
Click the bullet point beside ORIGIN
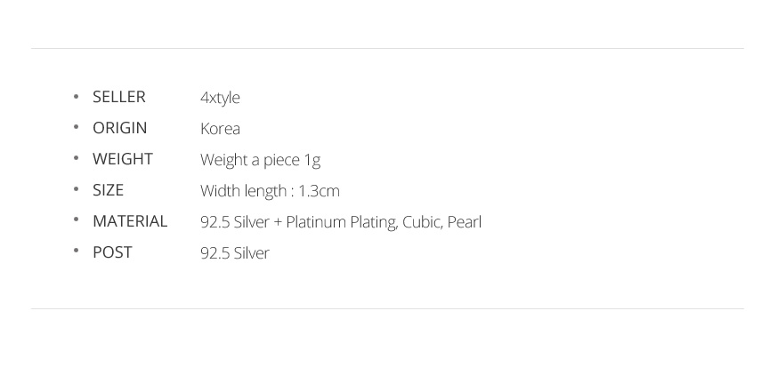tap(77, 128)
